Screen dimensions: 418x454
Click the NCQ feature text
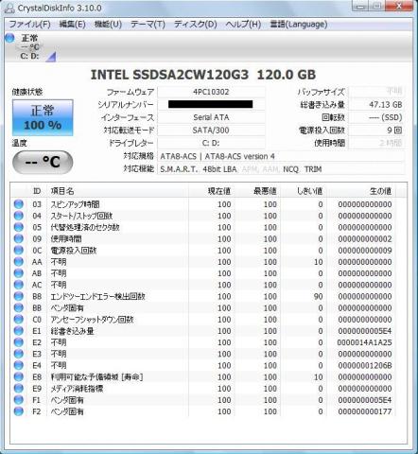point(290,169)
